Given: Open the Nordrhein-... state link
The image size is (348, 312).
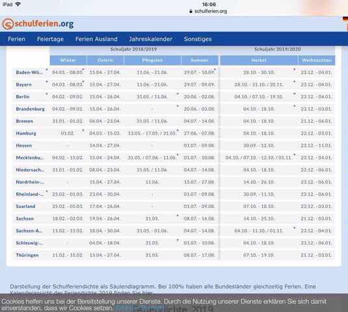Looking at the screenshot, I should 30,182.
